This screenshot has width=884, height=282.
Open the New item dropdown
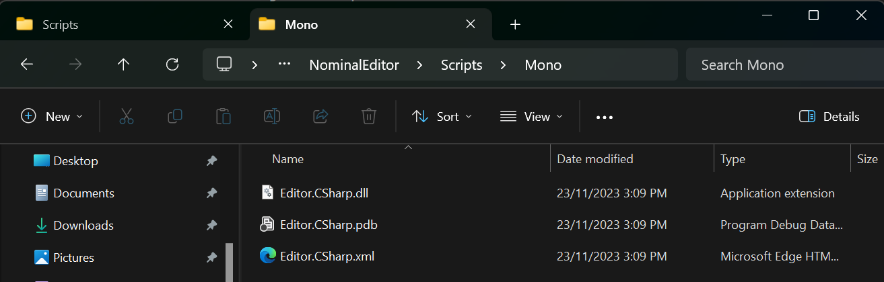pos(53,116)
